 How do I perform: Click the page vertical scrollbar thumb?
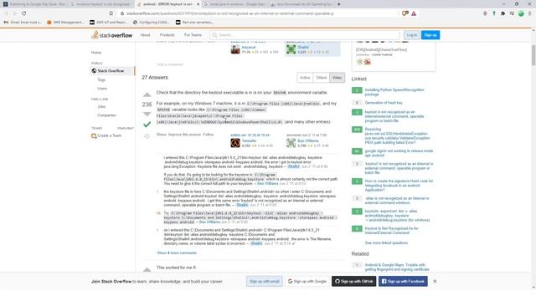point(533,54)
